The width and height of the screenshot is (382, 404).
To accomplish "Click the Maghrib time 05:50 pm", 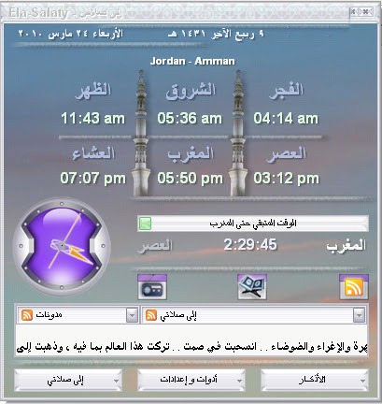I will 190,179.
